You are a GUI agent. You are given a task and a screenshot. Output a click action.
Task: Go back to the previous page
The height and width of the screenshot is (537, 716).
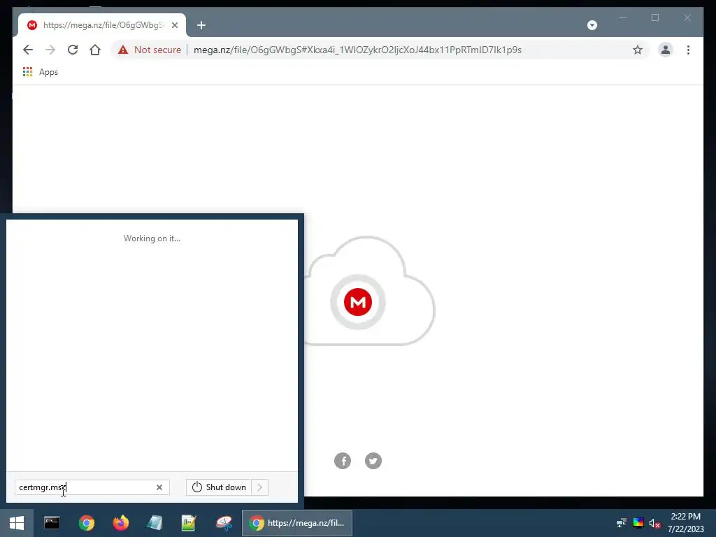coord(28,50)
